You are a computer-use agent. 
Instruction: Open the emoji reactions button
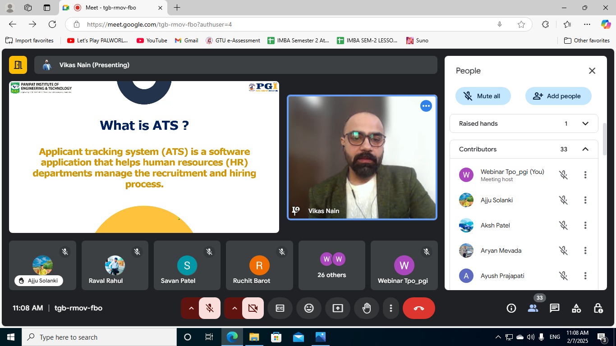[x=309, y=308]
